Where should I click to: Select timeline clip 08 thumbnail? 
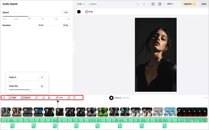[81, 112]
